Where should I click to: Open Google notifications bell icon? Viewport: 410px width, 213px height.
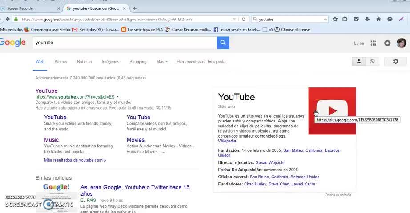tap(387, 43)
